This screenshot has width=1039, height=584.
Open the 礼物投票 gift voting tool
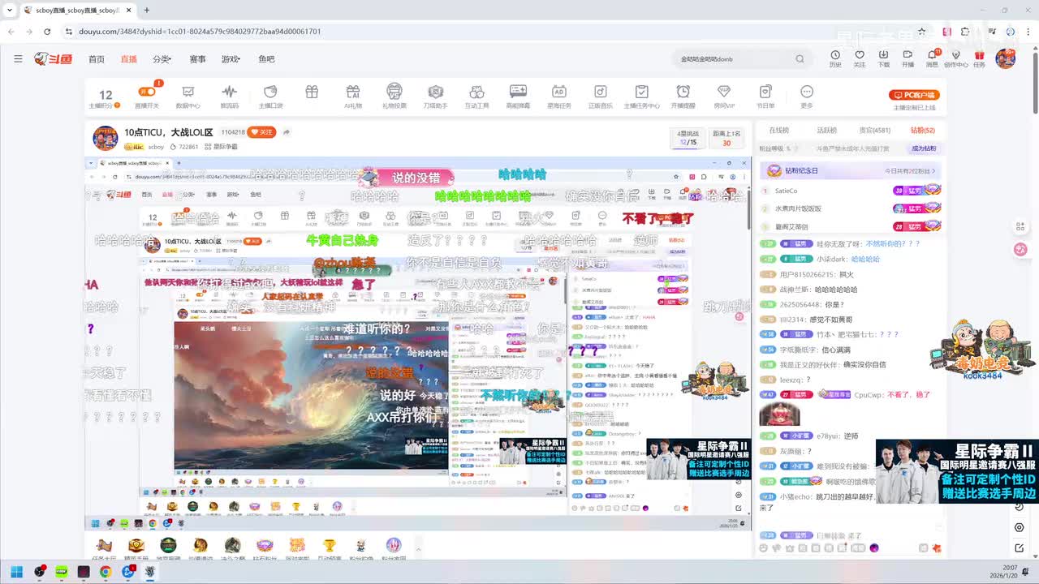[394, 97]
